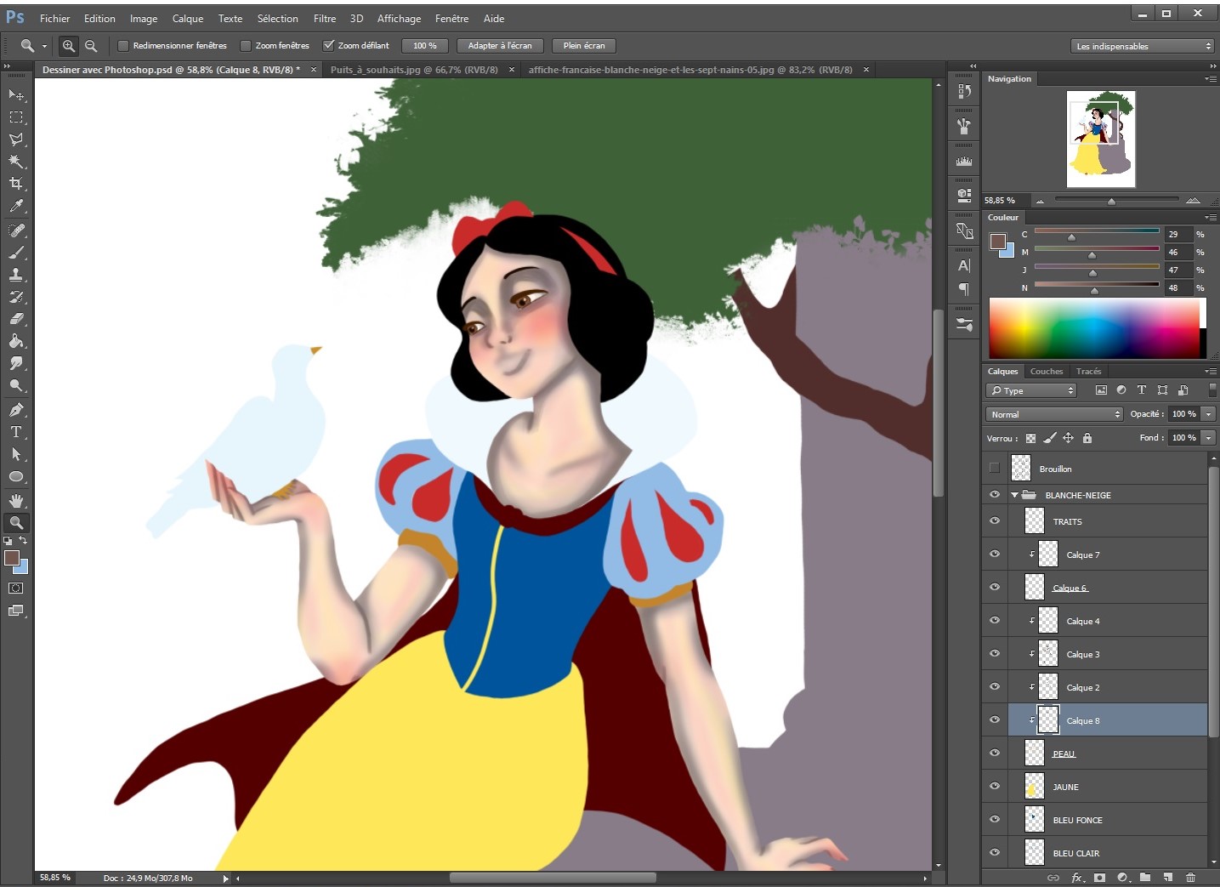Choose the Eraser tool
This screenshot has width=1220, height=887.
pos(16,319)
